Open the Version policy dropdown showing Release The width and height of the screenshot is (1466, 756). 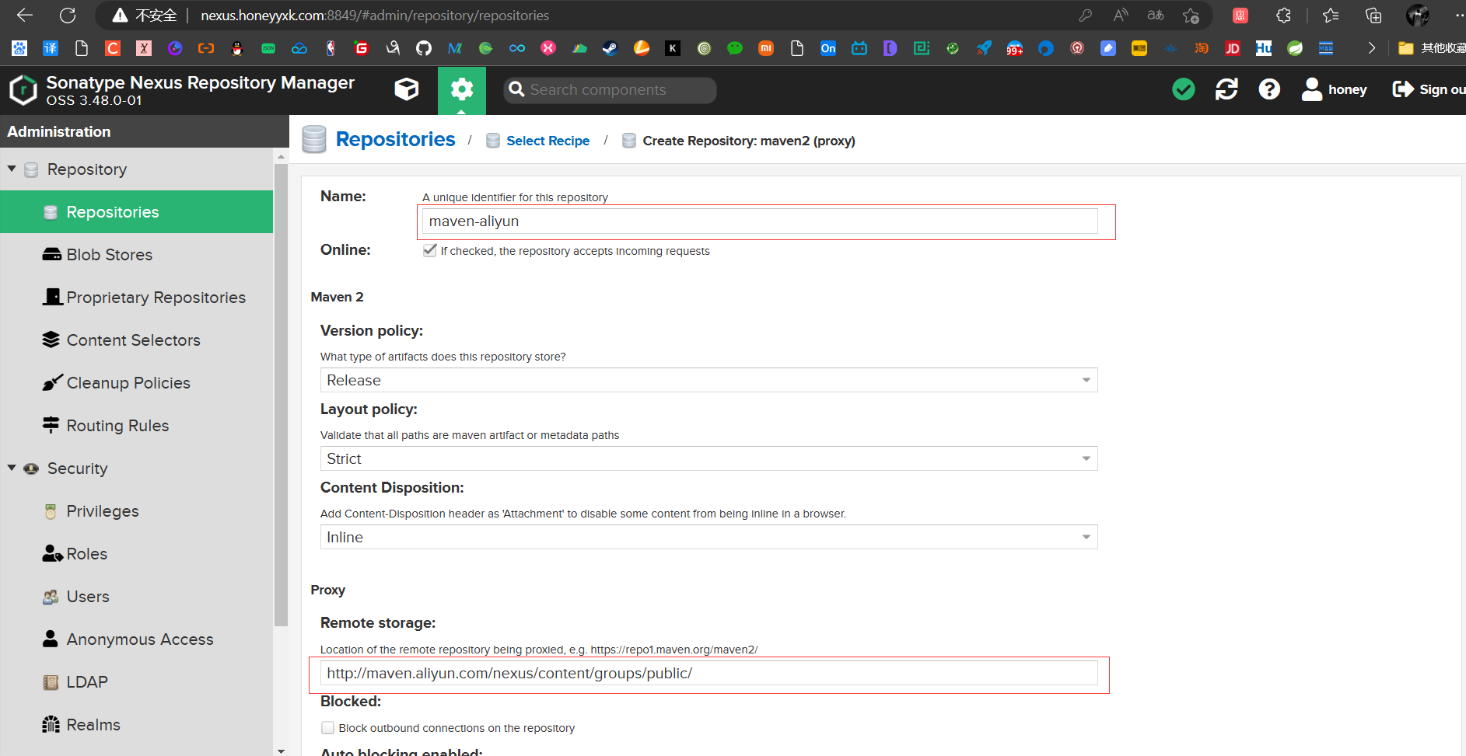(x=709, y=380)
